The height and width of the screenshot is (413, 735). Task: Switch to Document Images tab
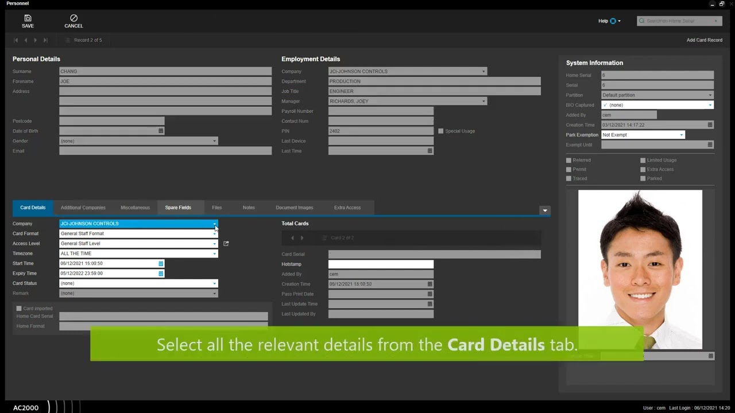(x=295, y=208)
